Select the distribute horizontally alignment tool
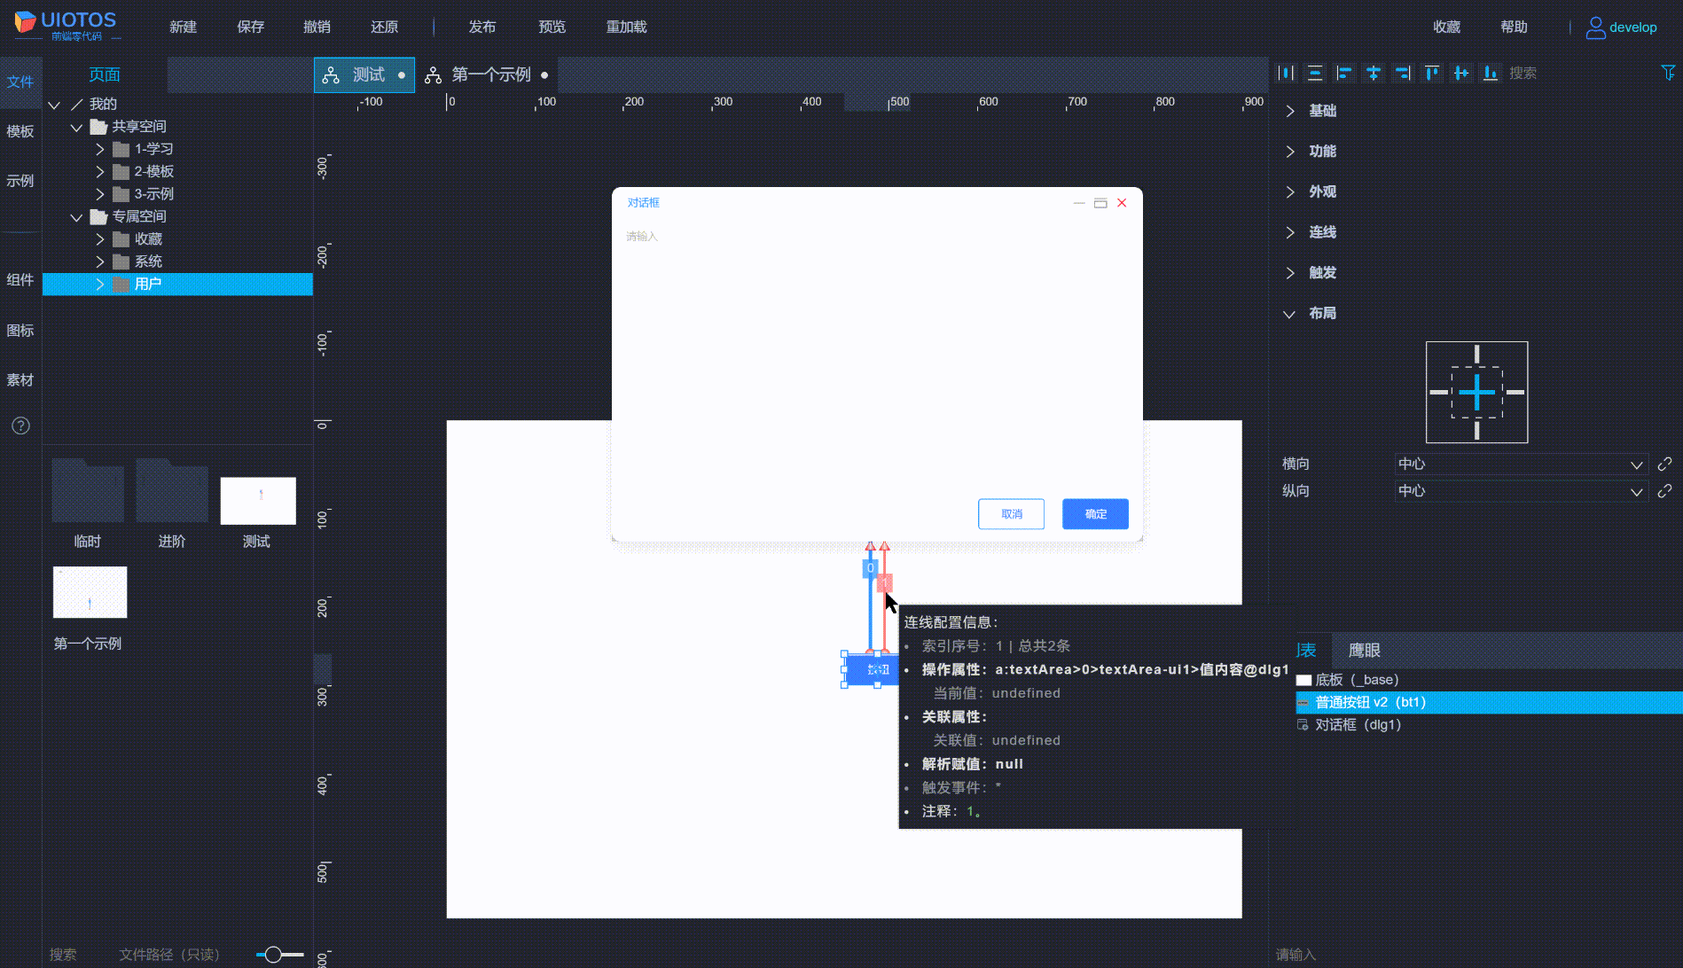Image resolution: width=1683 pixels, height=968 pixels. click(x=1285, y=73)
